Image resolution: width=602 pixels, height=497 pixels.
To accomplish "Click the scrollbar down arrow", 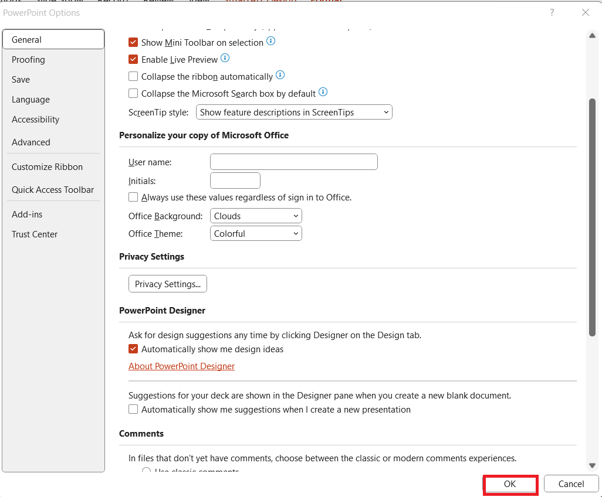I will coord(593,465).
